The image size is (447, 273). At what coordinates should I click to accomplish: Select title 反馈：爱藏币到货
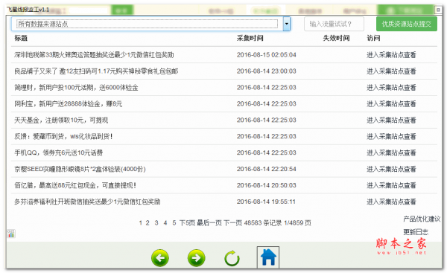[63, 136]
